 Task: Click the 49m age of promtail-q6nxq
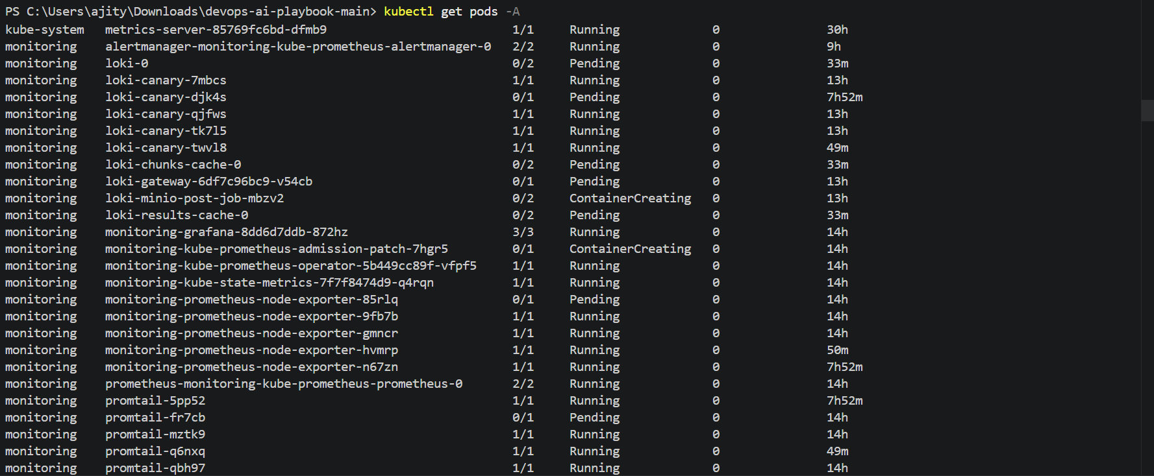tap(838, 451)
